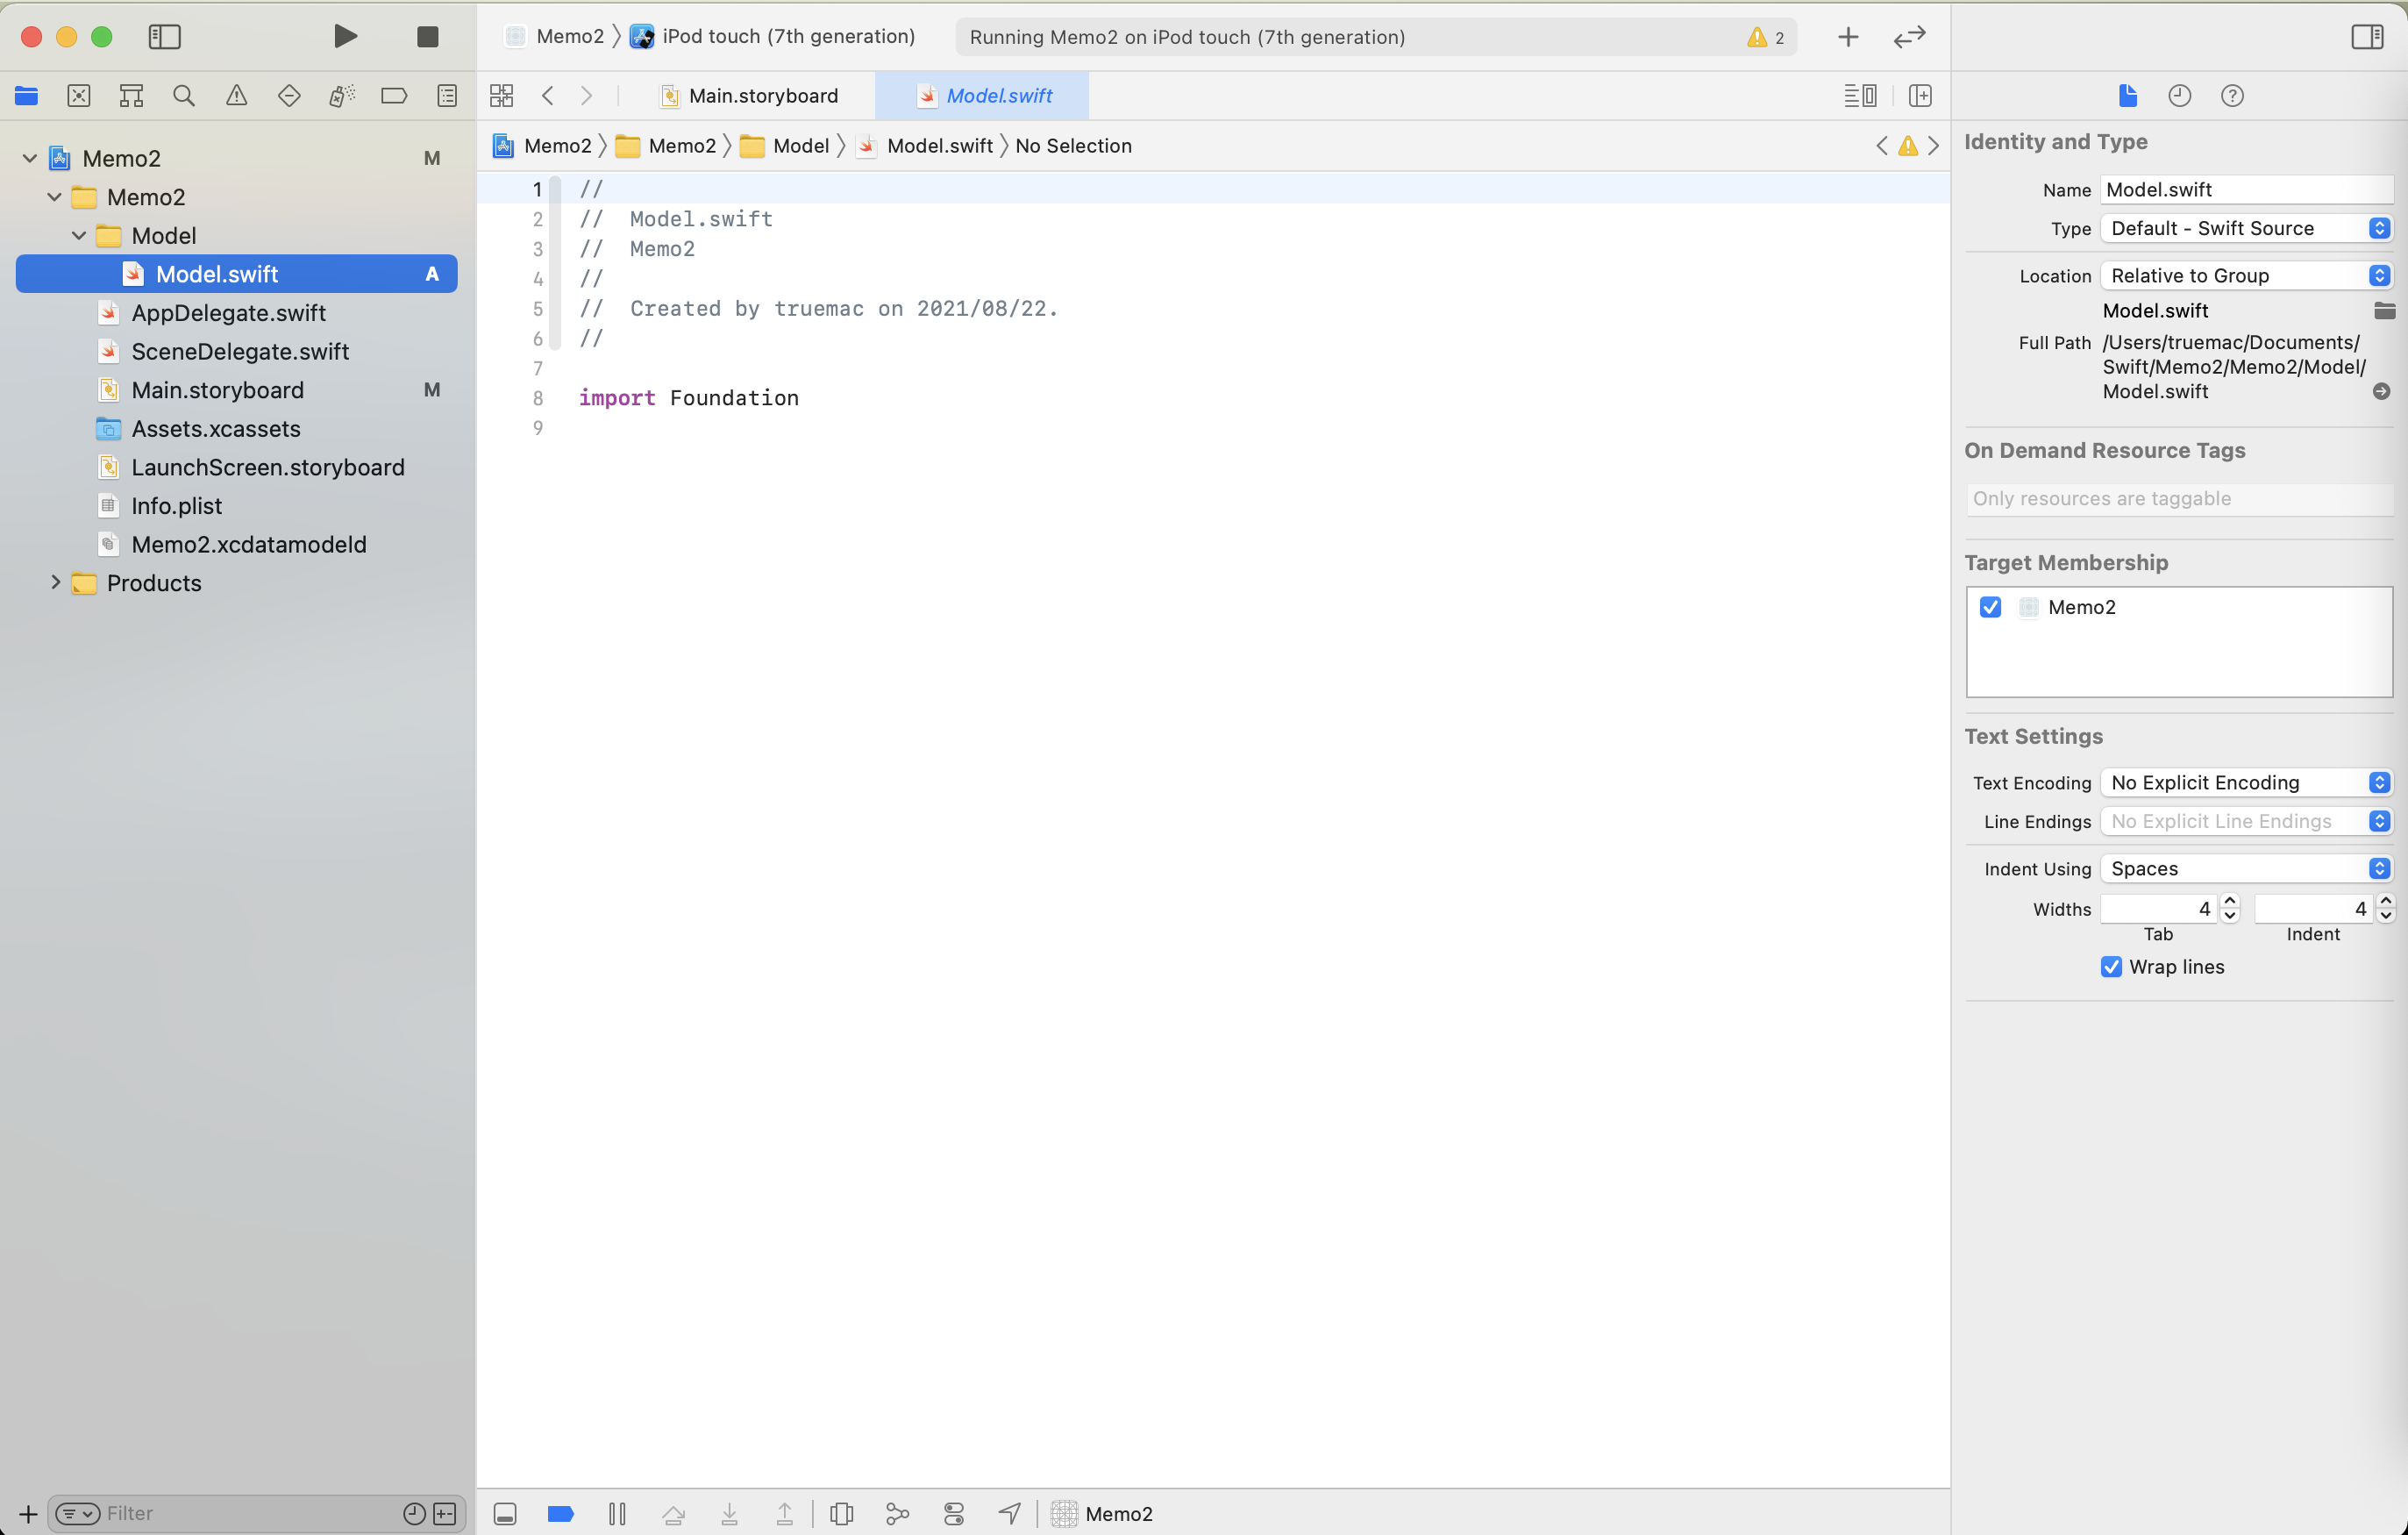The height and width of the screenshot is (1535, 2408).
Task: Select AppDelegate.swift in the navigator
Action: [x=228, y=313]
